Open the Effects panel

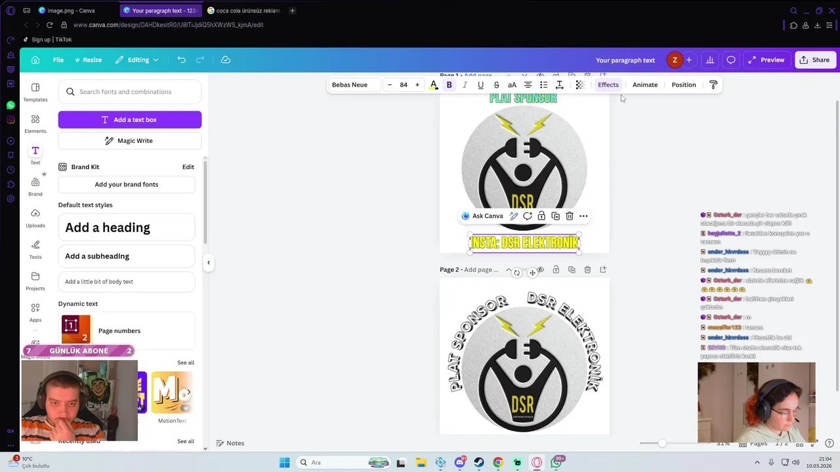(x=608, y=85)
